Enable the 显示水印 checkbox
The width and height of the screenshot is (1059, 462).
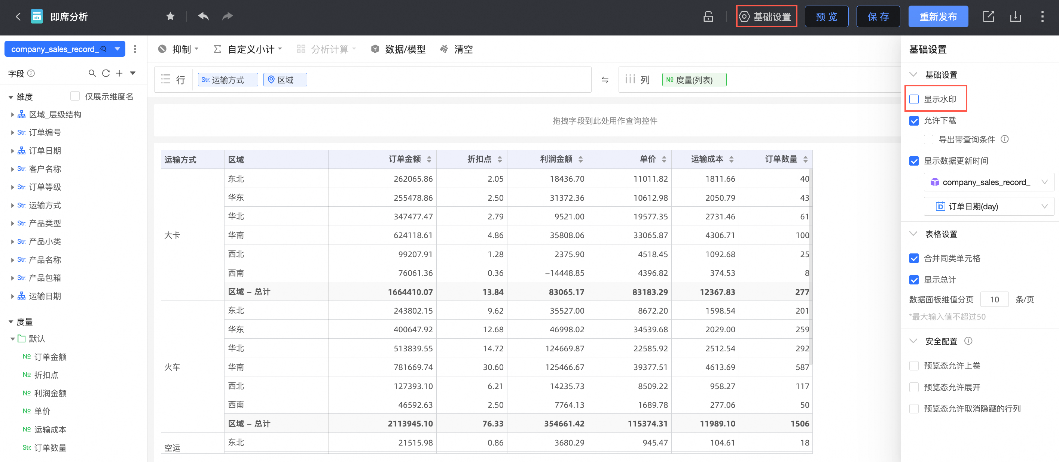914,99
